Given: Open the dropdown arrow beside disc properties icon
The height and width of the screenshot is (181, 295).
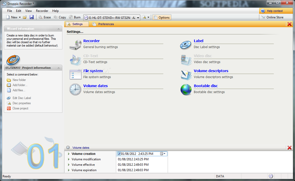Looking at the screenshot, I should coord(149,18).
